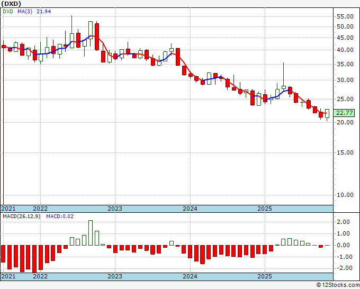
Task: Click the 40.00 price axis label
Action: coord(345,50)
